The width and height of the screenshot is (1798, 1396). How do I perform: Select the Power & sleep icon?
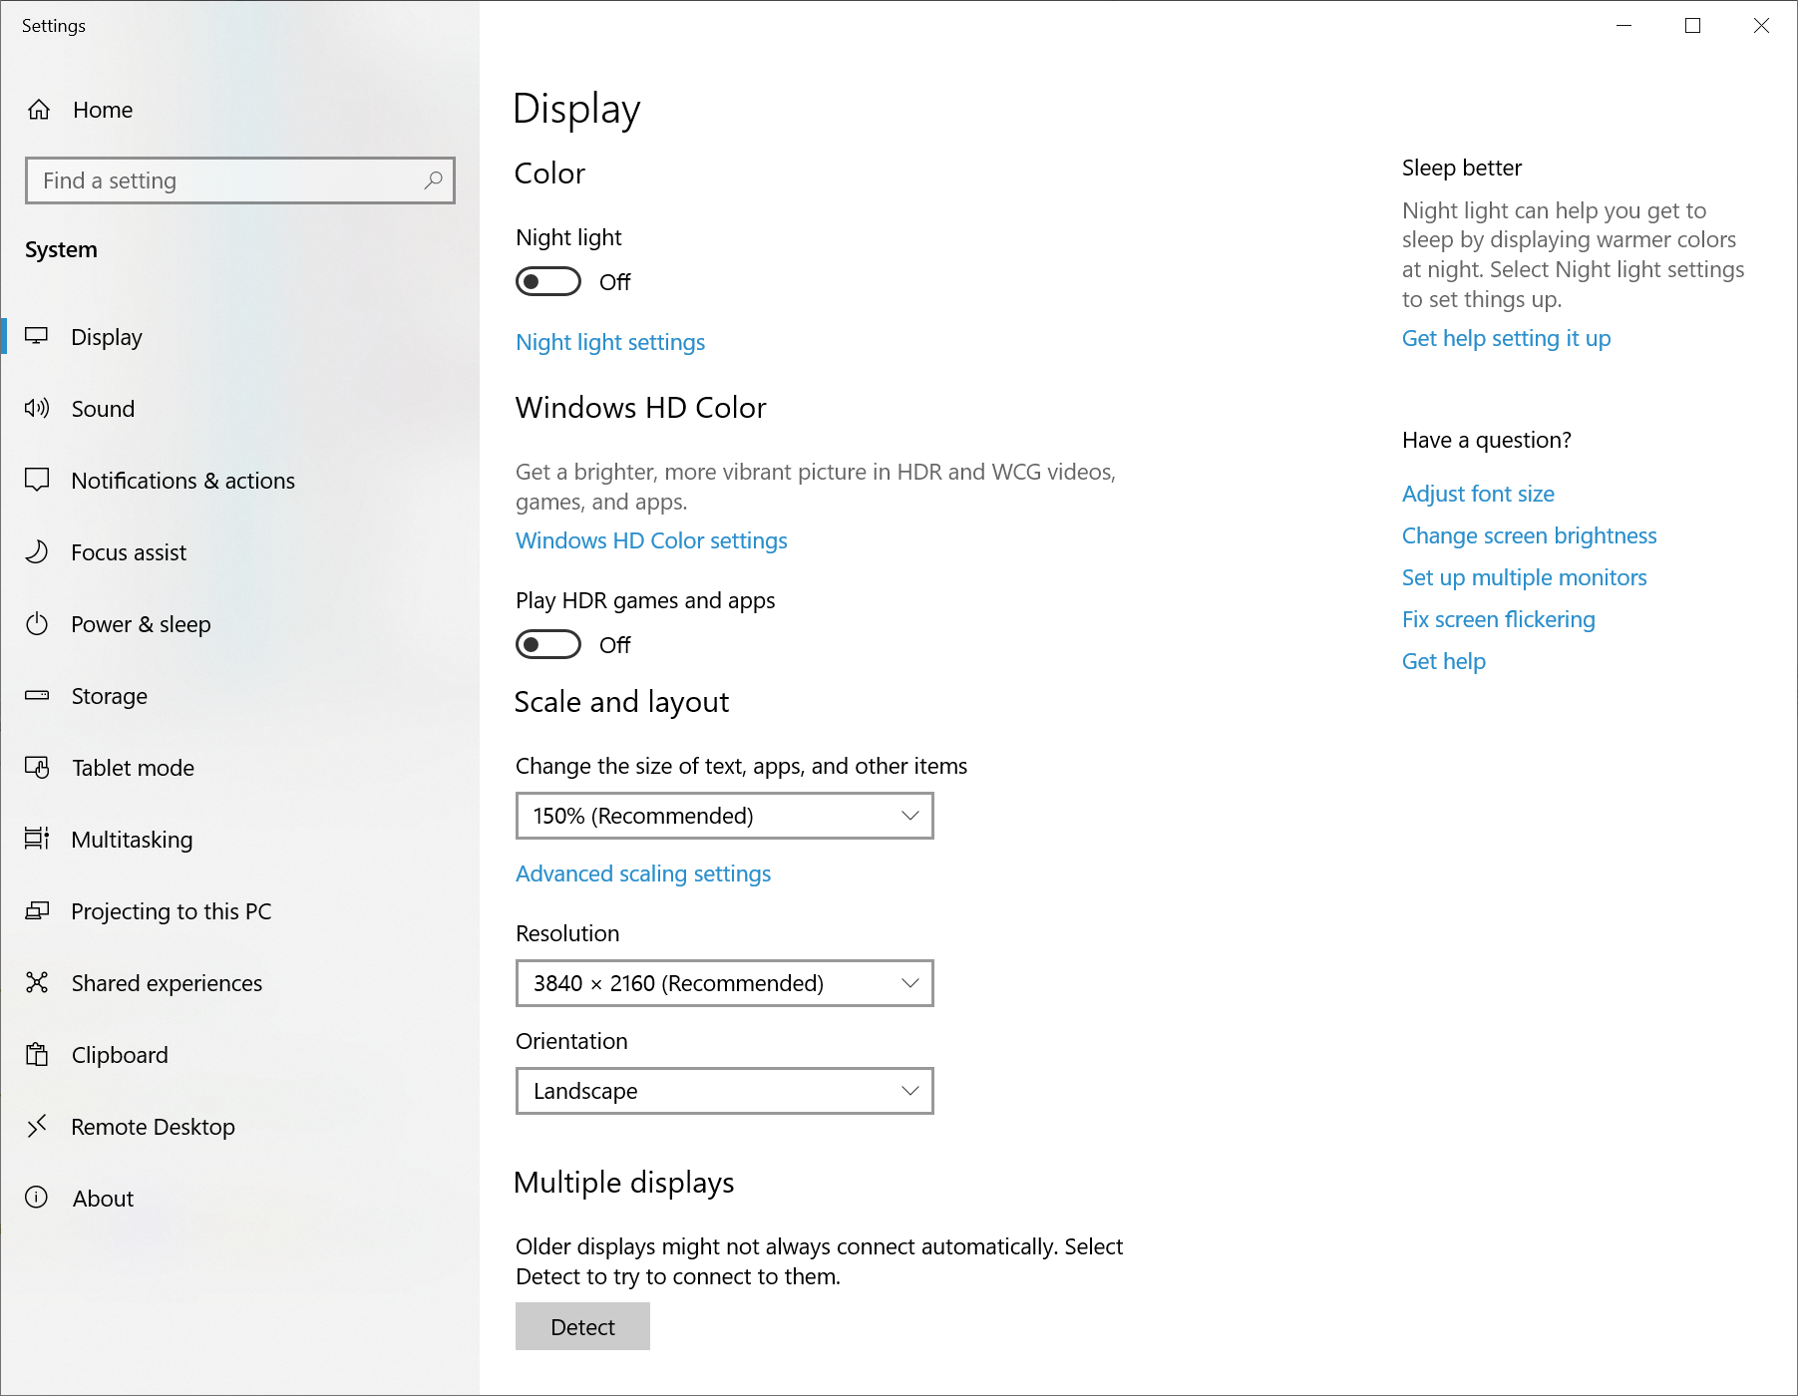click(x=37, y=623)
